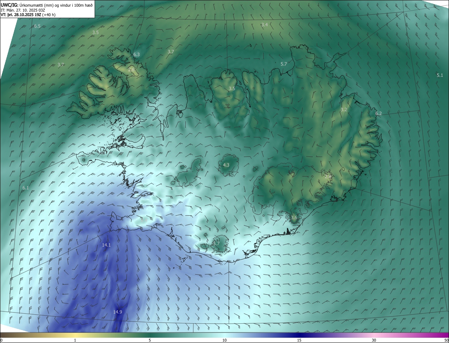Click the valid time "VT: þri. 28.10.2025 19Z" line
Viewport: 449px width, 343px height.
tap(28, 15)
